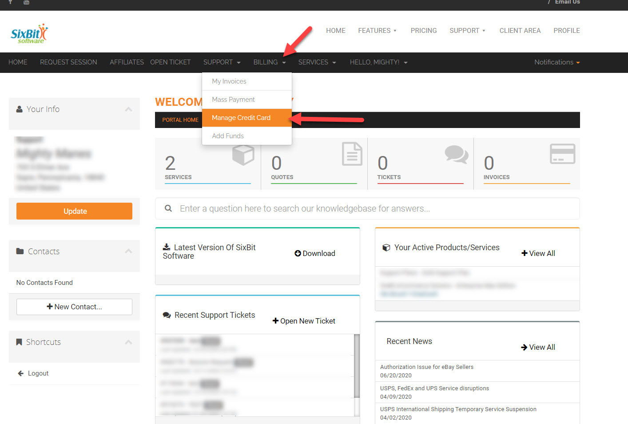
Task: Collapse the Contacts panel chevron
Action: pyautogui.click(x=129, y=251)
